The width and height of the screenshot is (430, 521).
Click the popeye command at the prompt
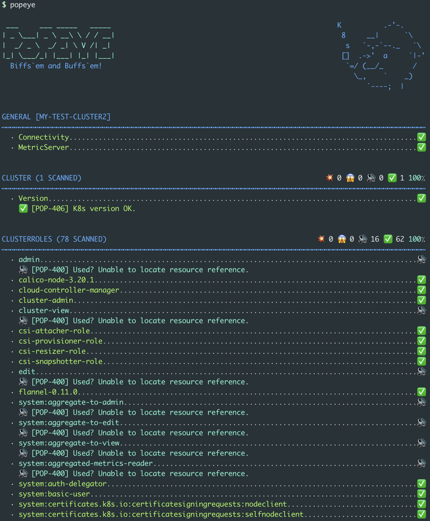(22, 5)
